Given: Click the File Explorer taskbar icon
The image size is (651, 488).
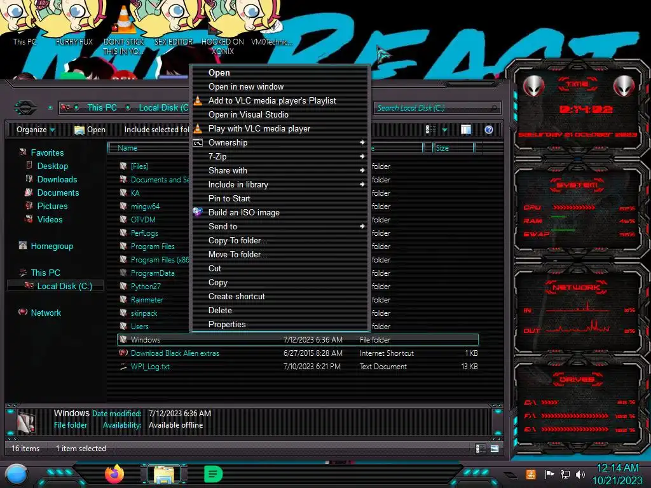Looking at the screenshot, I should point(164,474).
